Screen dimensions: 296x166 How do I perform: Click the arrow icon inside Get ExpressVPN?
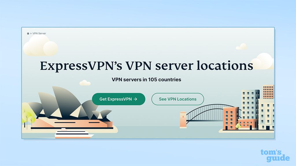click(x=135, y=99)
